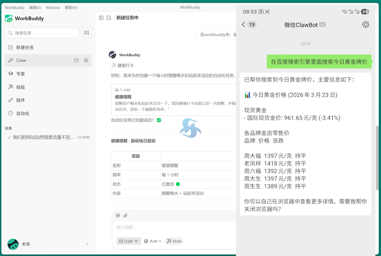Click the battery indicator in phone status bar
The width and height of the screenshot is (381, 256).
pos(365,12)
